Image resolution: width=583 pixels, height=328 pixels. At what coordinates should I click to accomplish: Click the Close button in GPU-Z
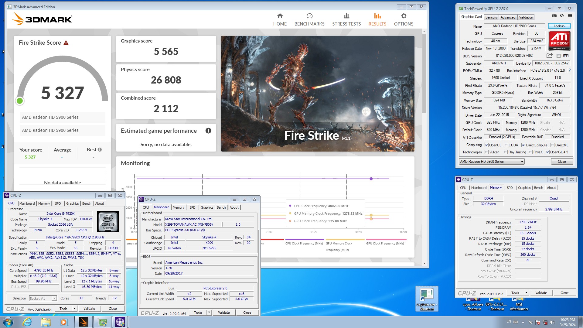coord(562,162)
